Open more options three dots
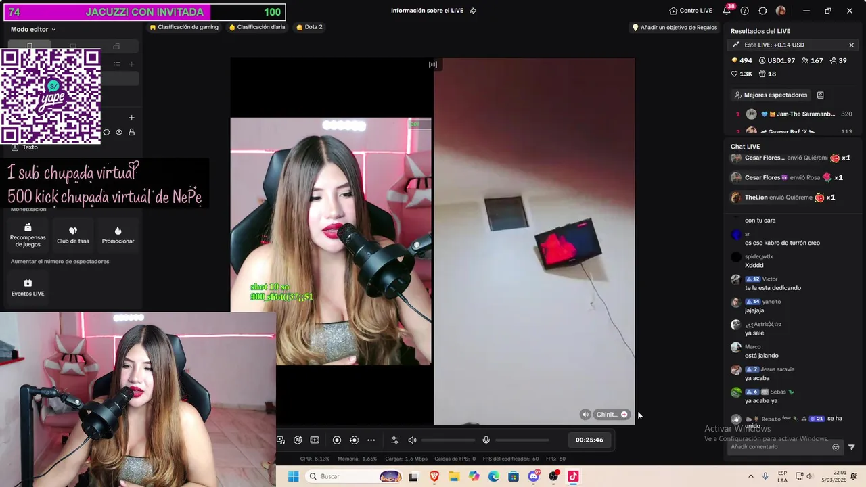 [371, 440]
